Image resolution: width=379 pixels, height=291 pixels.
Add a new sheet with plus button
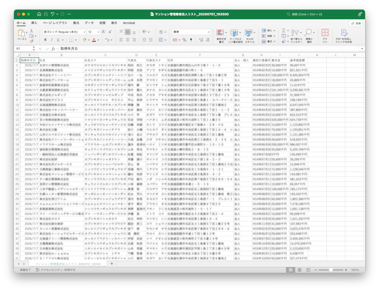tap(112, 264)
